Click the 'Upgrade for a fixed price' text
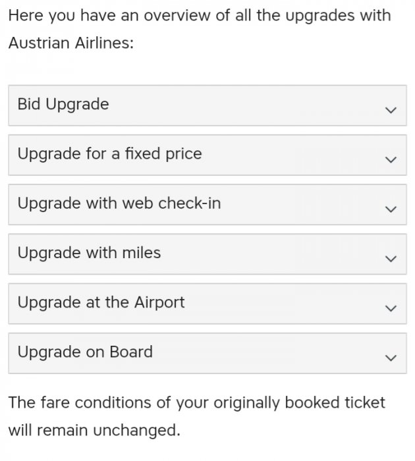The image size is (415, 461). [x=109, y=154]
